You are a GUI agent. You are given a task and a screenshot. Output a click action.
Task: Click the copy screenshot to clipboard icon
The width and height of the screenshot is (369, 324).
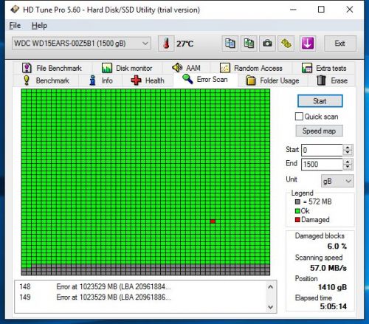tap(249, 44)
